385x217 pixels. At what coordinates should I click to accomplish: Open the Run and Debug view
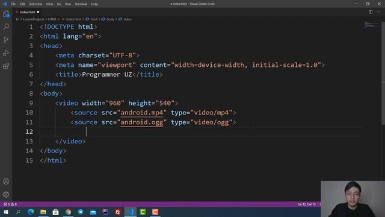tap(6, 52)
